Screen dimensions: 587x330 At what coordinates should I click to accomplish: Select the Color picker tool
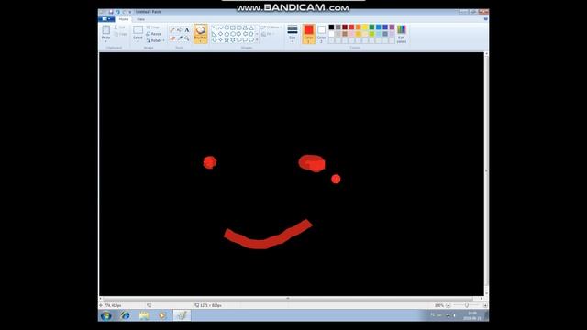(180, 38)
